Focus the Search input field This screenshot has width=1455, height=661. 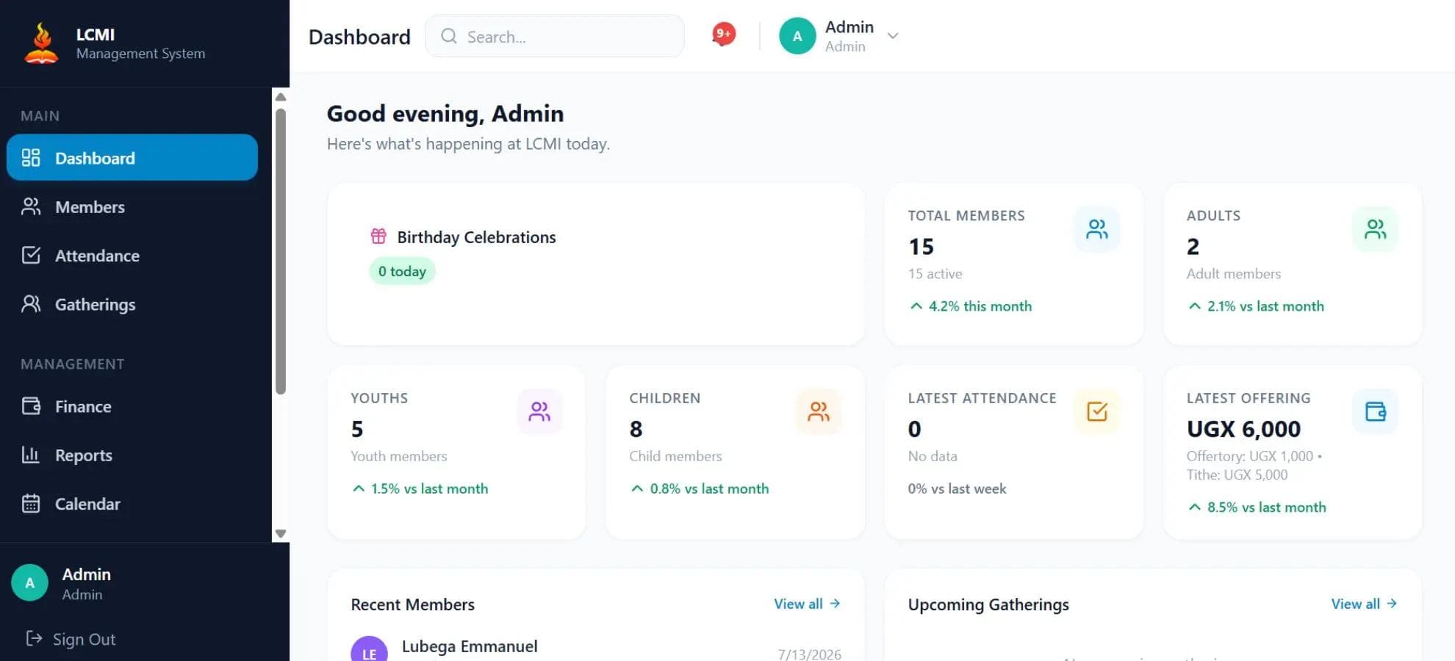coord(555,36)
